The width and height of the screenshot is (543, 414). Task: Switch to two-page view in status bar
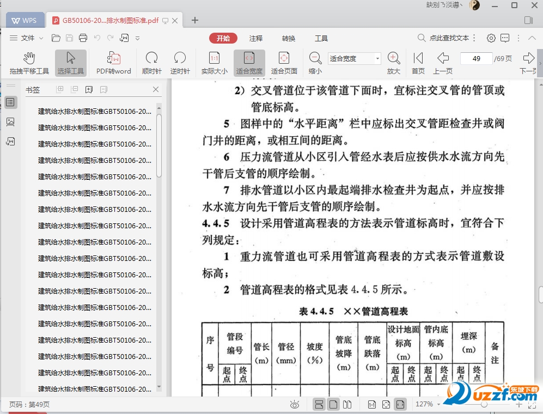click(x=347, y=404)
